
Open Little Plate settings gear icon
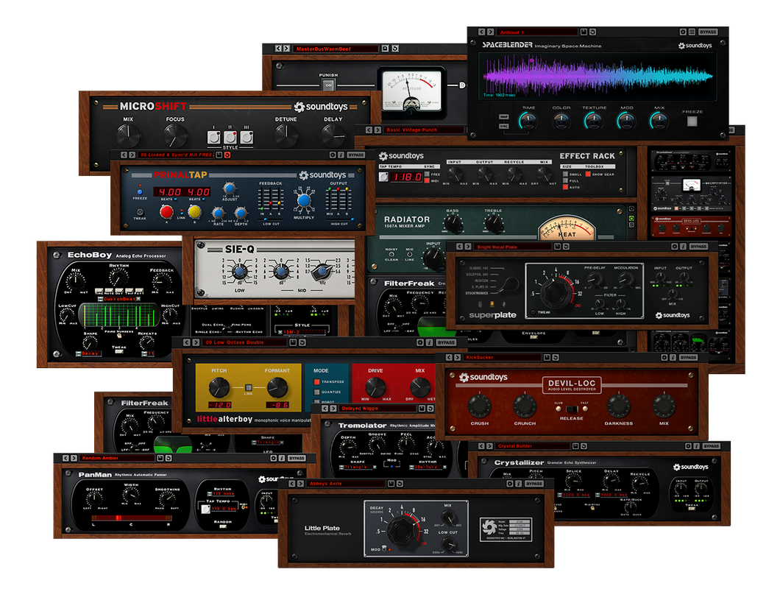click(x=509, y=483)
